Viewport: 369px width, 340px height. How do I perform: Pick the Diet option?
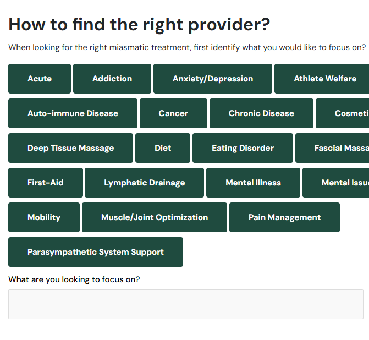(163, 148)
